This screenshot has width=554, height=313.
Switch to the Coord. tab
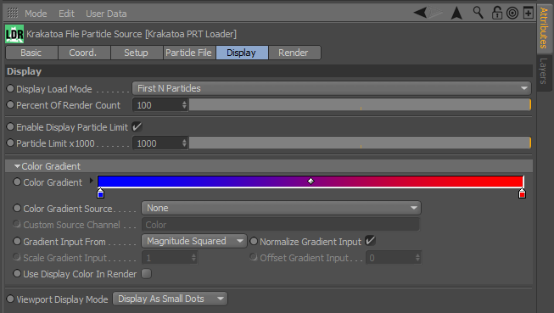tap(84, 53)
